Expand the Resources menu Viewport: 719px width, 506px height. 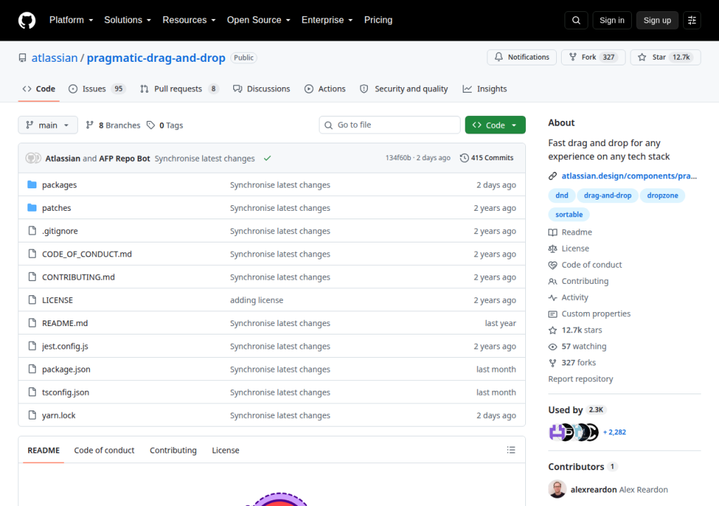(189, 20)
